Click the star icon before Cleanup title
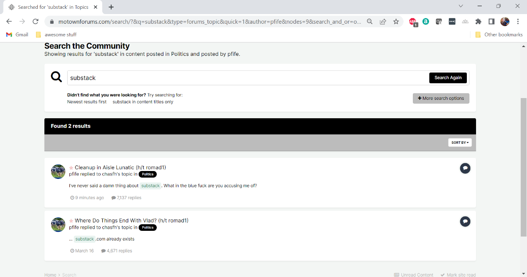527x277 pixels. tap(71, 168)
